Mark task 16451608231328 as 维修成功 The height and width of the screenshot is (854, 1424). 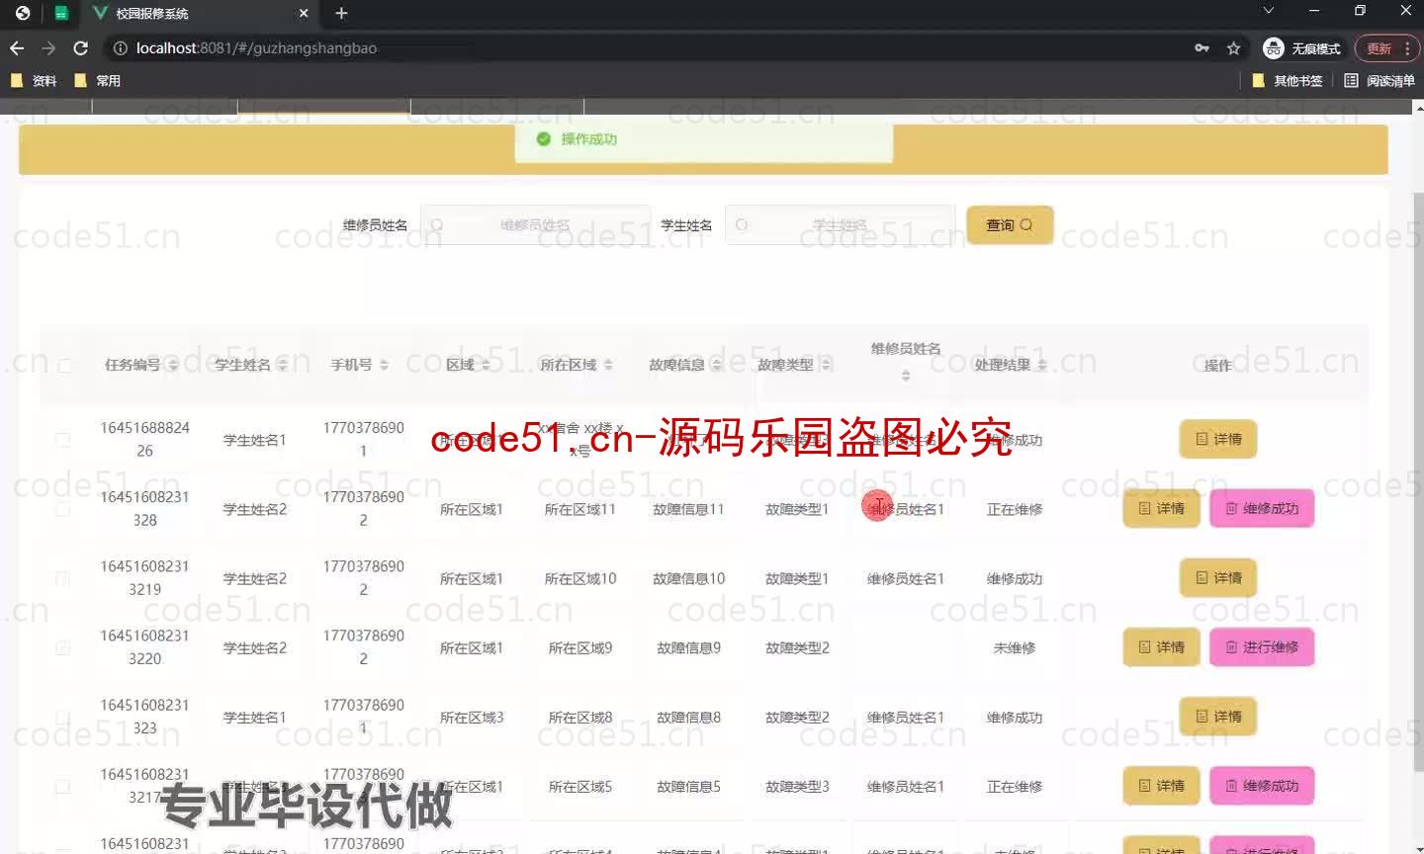[x=1262, y=508]
